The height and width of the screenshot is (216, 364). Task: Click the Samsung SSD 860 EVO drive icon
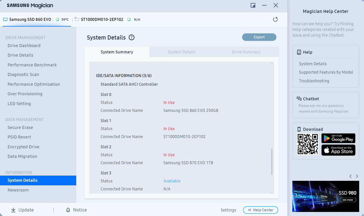click(5, 20)
